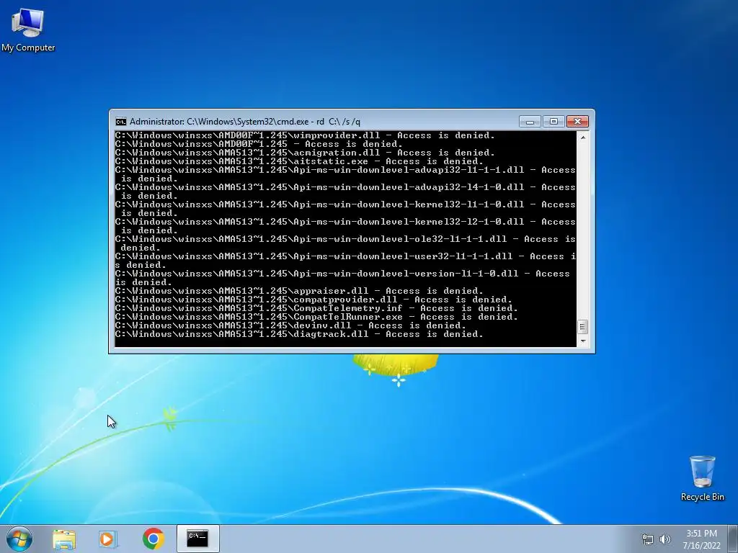Click the compatprovider.dll access denied line
The image size is (738, 553).
314,300
